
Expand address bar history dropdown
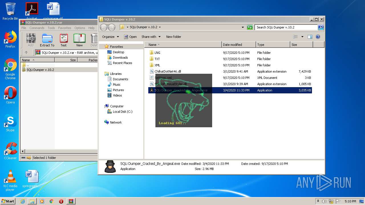point(243,27)
